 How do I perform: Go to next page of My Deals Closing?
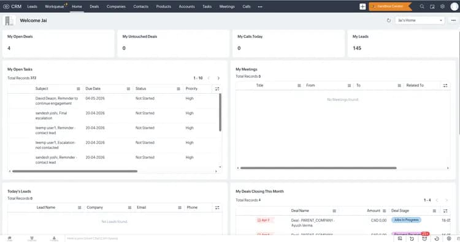[x=447, y=200]
